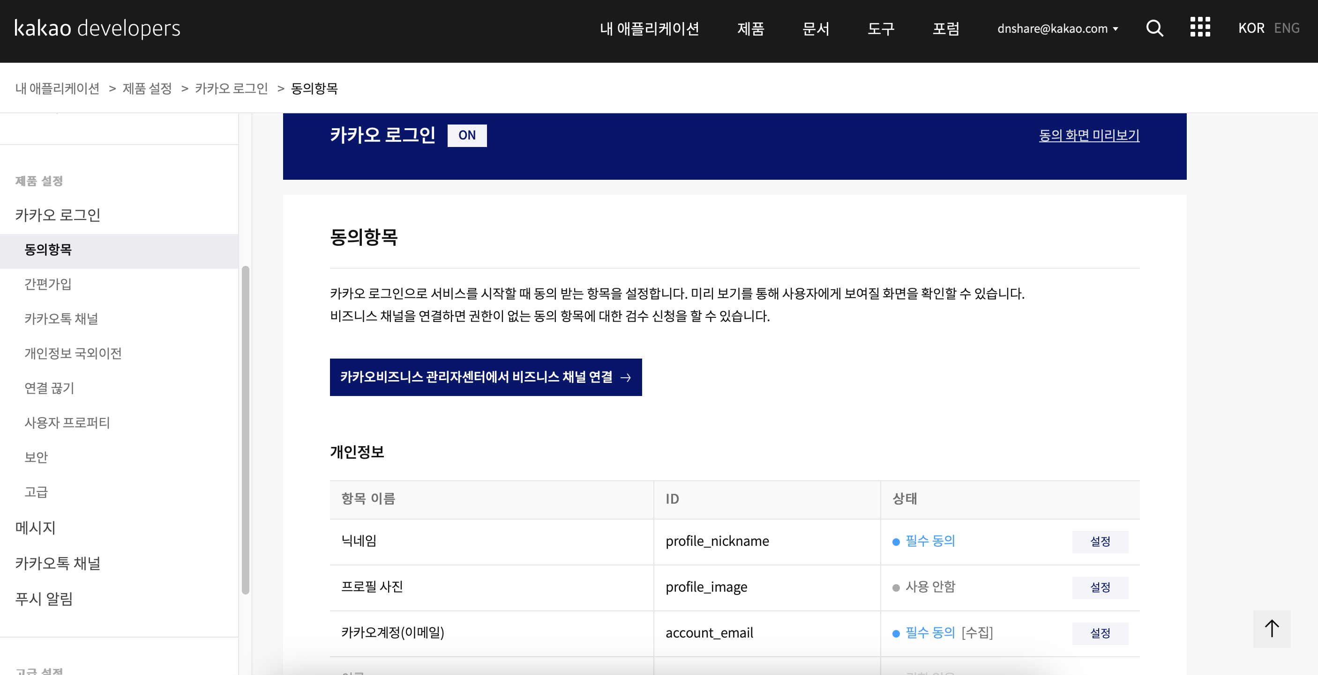Select 푸시 알림 in sidebar
Screen dimensions: 1318x675
coord(44,598)
